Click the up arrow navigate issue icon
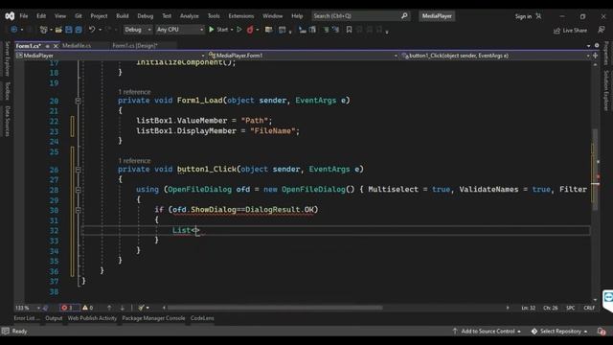Viewport: 613px width, 345px height. click(109, 308)
